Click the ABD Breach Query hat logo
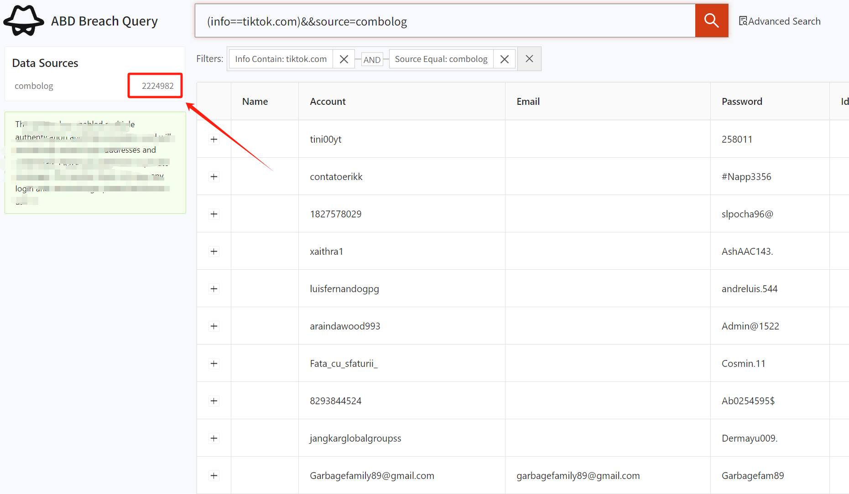 24,21
